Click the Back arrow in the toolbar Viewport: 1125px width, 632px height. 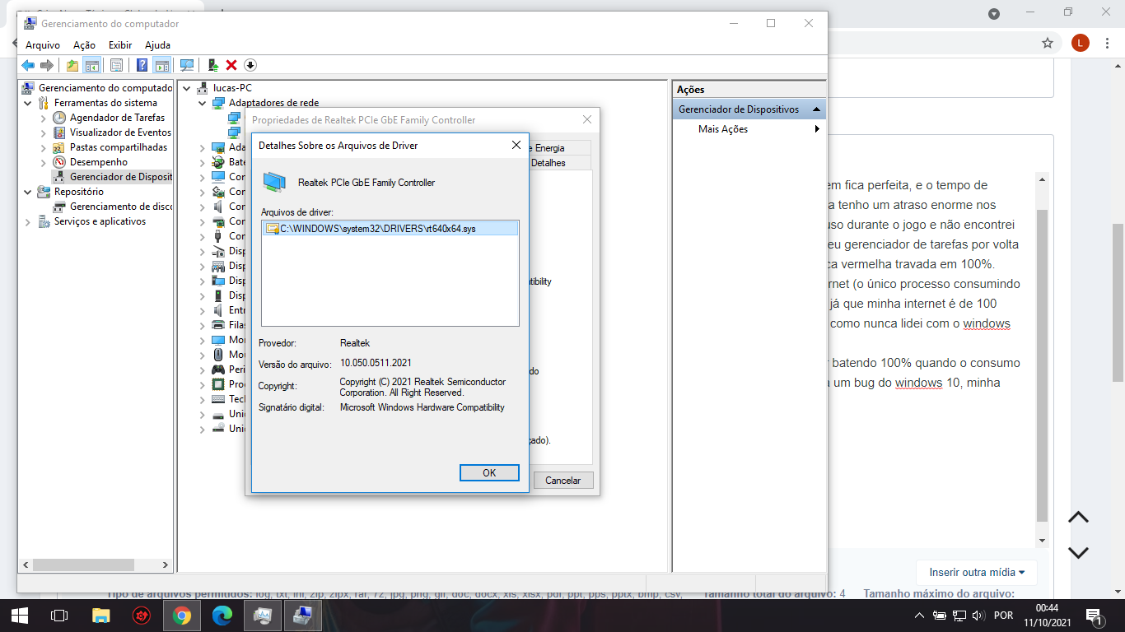28,65
